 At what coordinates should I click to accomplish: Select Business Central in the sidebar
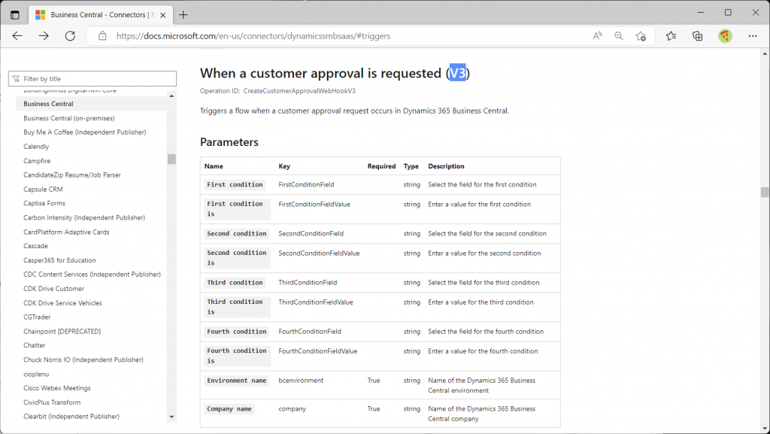point(49,104)
